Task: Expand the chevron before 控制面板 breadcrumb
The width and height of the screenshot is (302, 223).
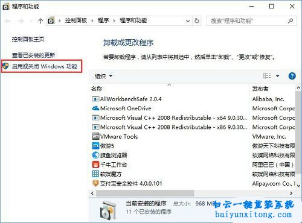Action: (x=60, y=20)
